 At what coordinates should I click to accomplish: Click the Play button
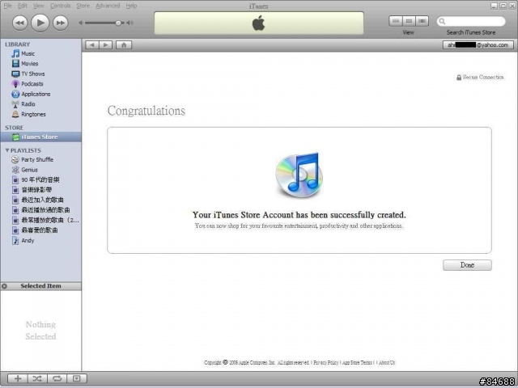click(x=40, y=23)
